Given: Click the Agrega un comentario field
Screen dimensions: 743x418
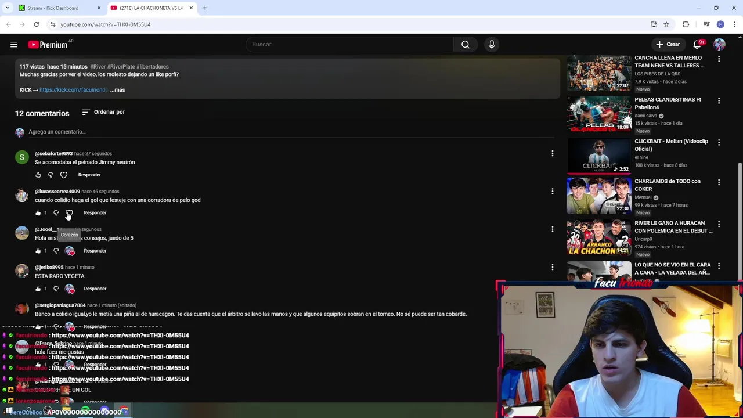Looking at the screenshot, I should point(290,132).
